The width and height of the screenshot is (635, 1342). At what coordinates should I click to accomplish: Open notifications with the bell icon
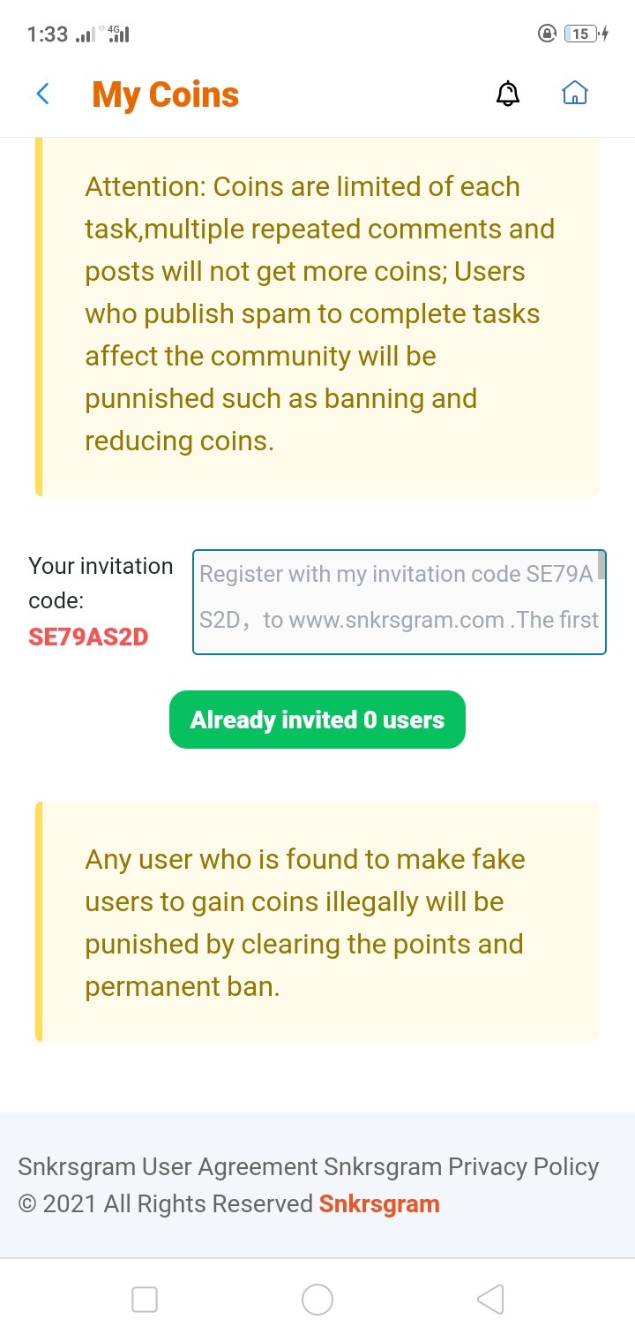coord(508,94)
